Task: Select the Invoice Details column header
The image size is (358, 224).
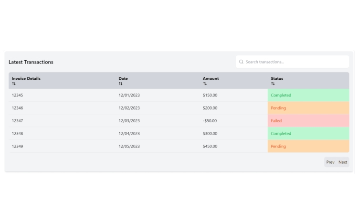Action: tap(26, 78)
